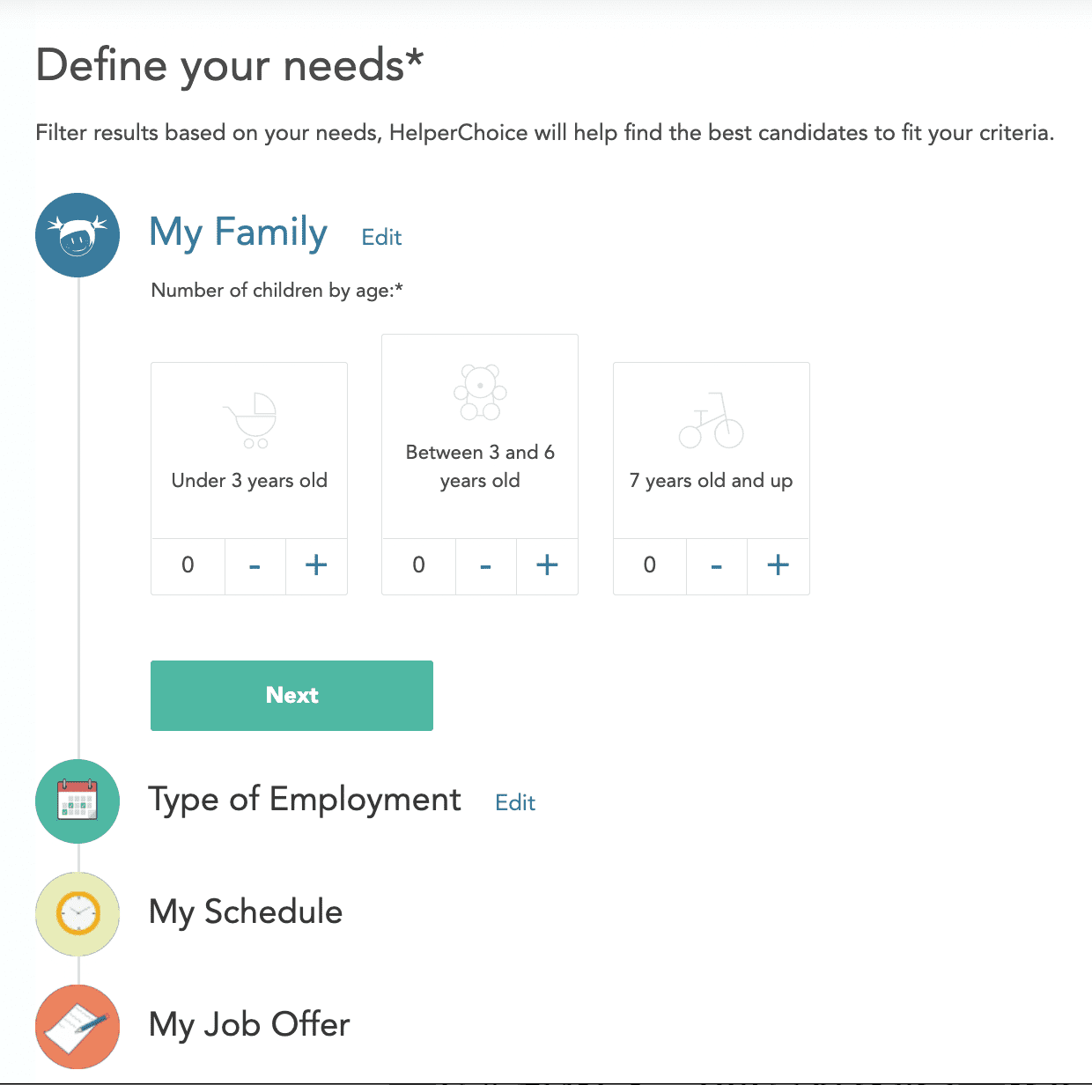The width and height of the screenshot is (1092, 1085).
Task: Select the teddy bear icon
Action: tap(480, 392)
